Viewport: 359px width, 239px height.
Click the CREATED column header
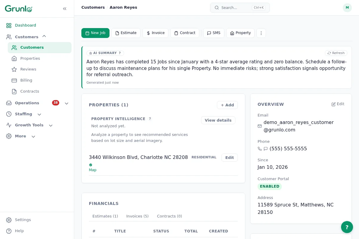click(x=218, y=231)
